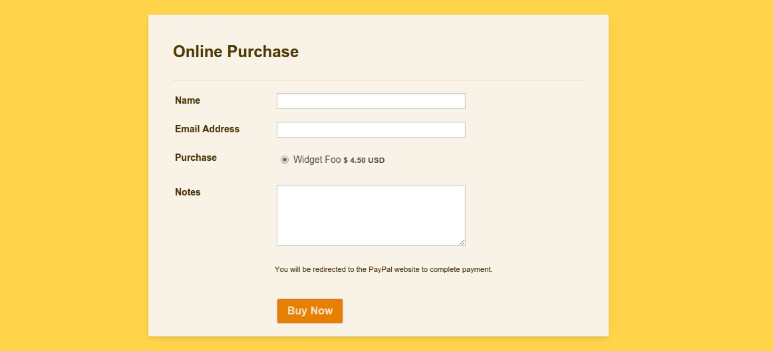Click the orange Buy Now button
Screen dimensions: 773x351
point(309,311)
